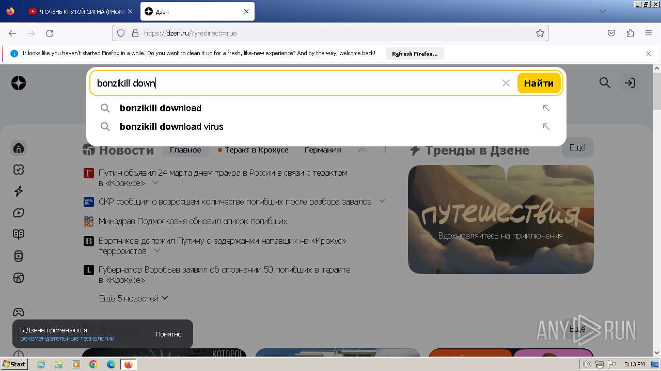Image resolution: width=661 pixels, height=371 pixels.
Task: Open the subscriptions checkmark sidebar icon
Action: click(x=19, y=170)
